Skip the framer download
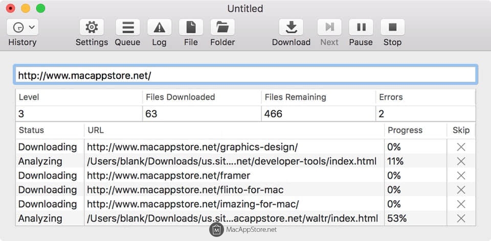The width and height of the screenshot is (491, 241). [x=461, y=176]
